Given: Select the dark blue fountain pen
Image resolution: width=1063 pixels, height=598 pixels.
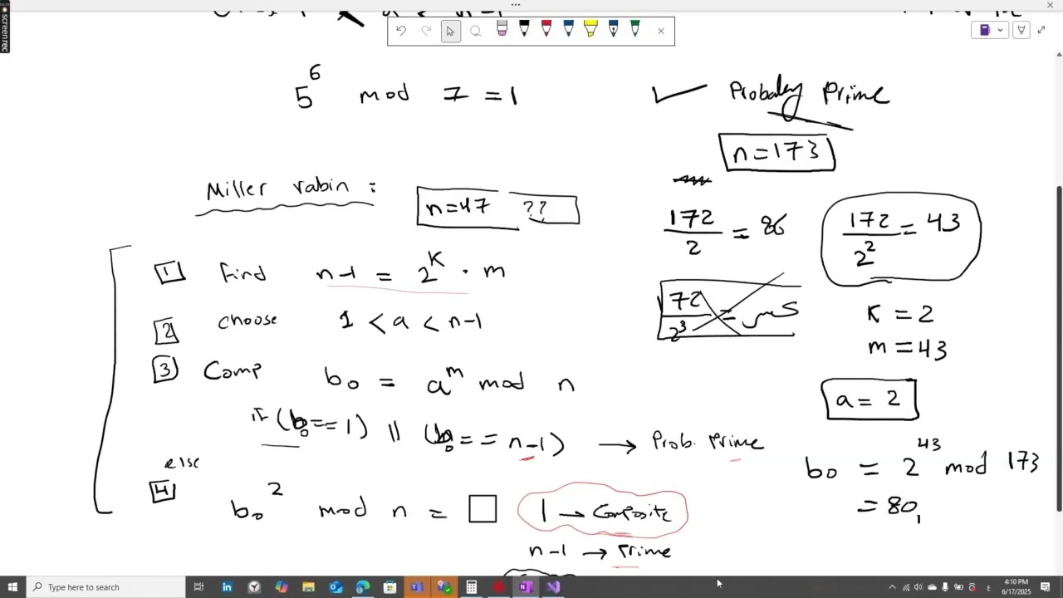Looking at the screenshot, I should click(613, 30).
